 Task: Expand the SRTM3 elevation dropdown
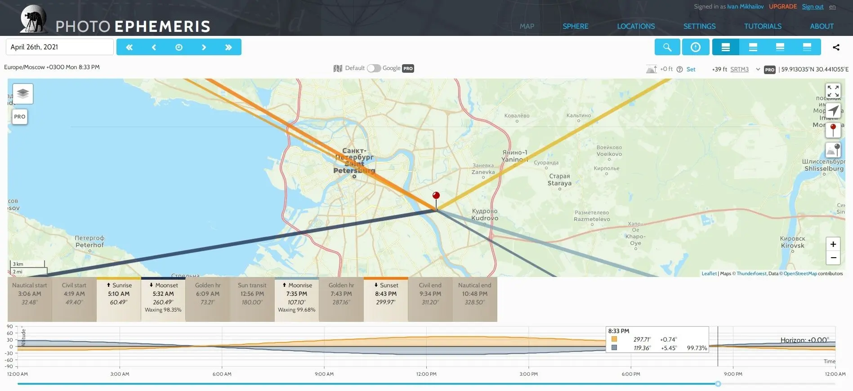[x=758, y=69]
